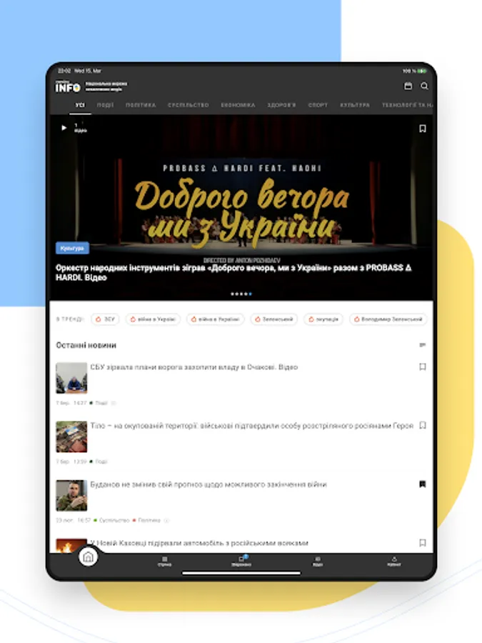Tap the INFO logo in header

click(x=68, y=87)
